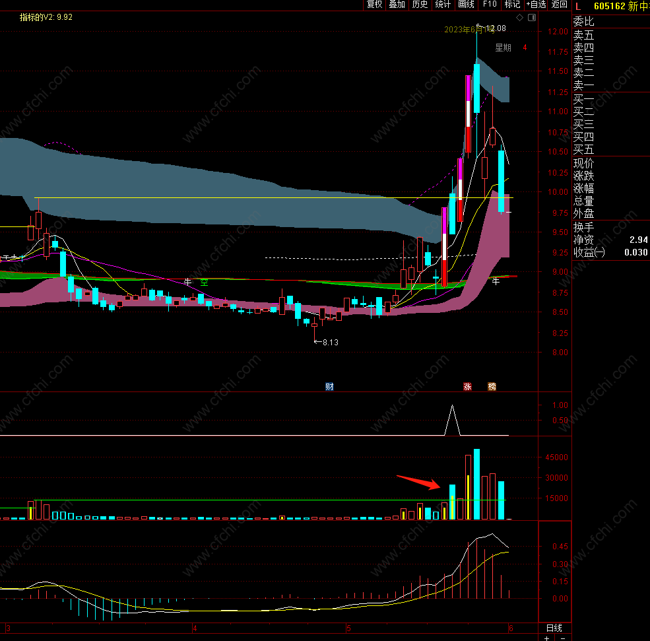Image resolution: width=650 pixels, height=641 pixels.
Task: Click the 买一 order book row
Action: pos(583,99)
